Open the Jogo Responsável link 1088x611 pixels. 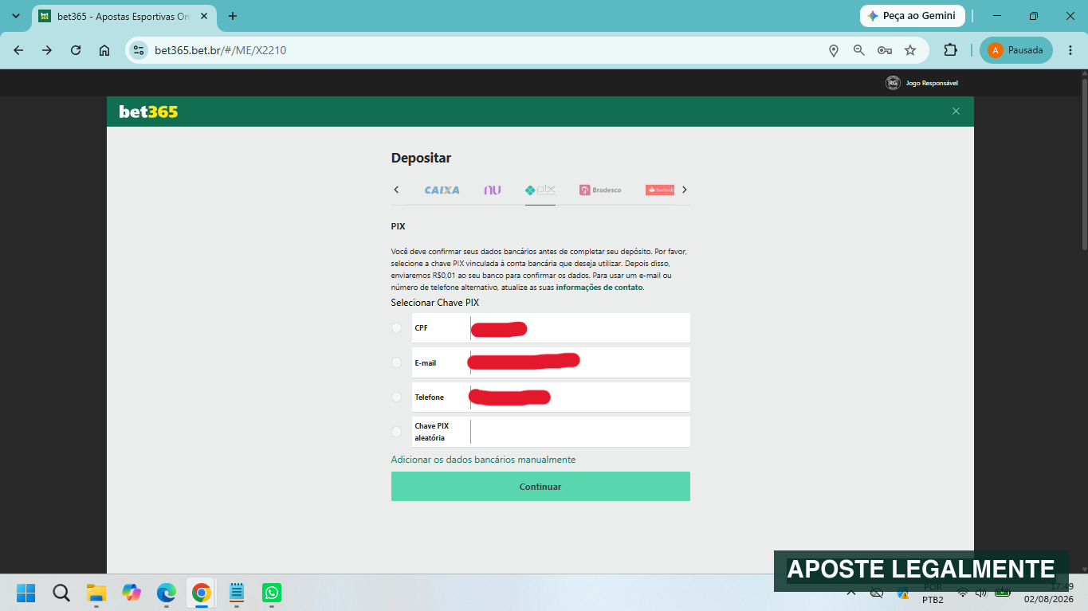922,83
